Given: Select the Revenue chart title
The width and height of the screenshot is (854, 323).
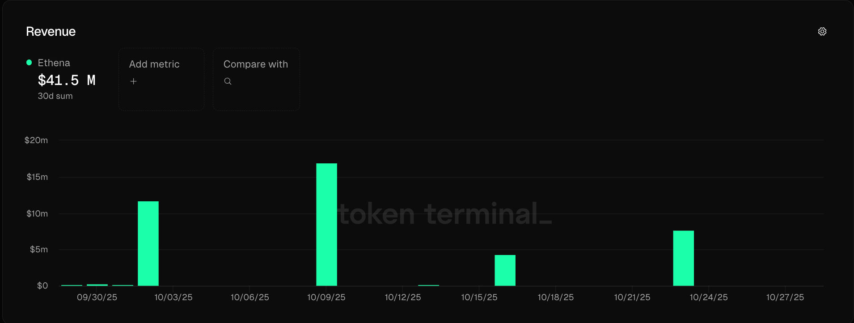Looking at the screenshot, I should pyautogui.click(x=51, y=31).
